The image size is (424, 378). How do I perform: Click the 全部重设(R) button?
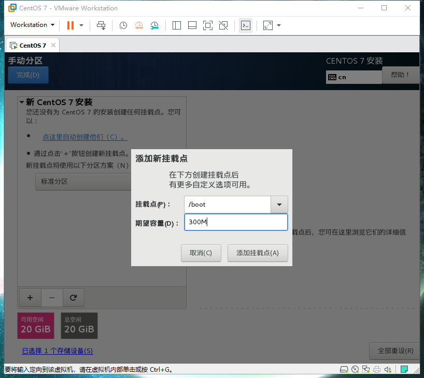point(395,351)
